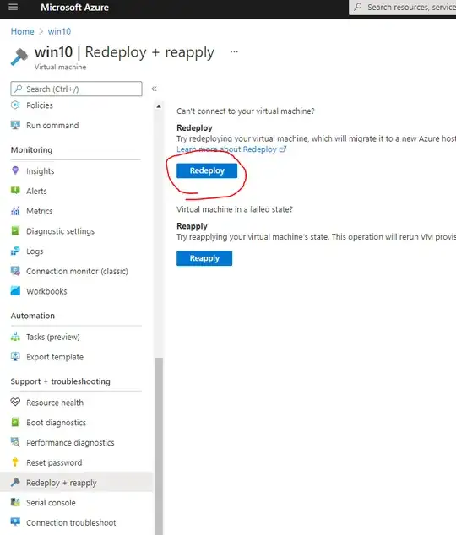Open the hamburger portal menu
456x535 pixels.
pos(13,7)
